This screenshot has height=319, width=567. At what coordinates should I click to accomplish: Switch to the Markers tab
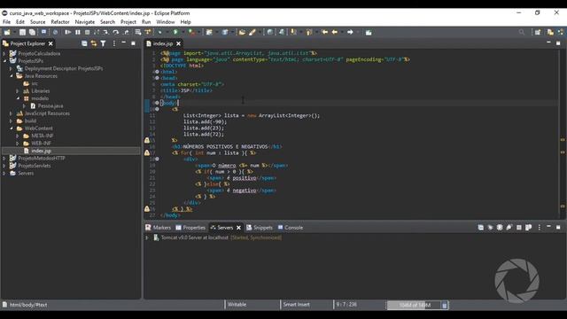tap(158, 228)
